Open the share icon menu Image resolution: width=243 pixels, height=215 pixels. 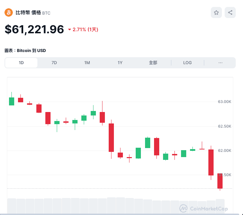(230, 12)
